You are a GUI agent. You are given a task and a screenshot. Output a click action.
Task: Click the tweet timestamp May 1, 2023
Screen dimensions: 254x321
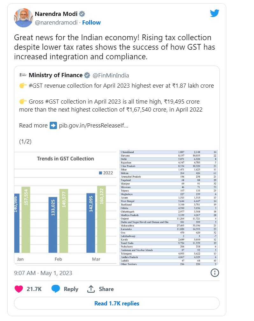(x=43, y=273)
